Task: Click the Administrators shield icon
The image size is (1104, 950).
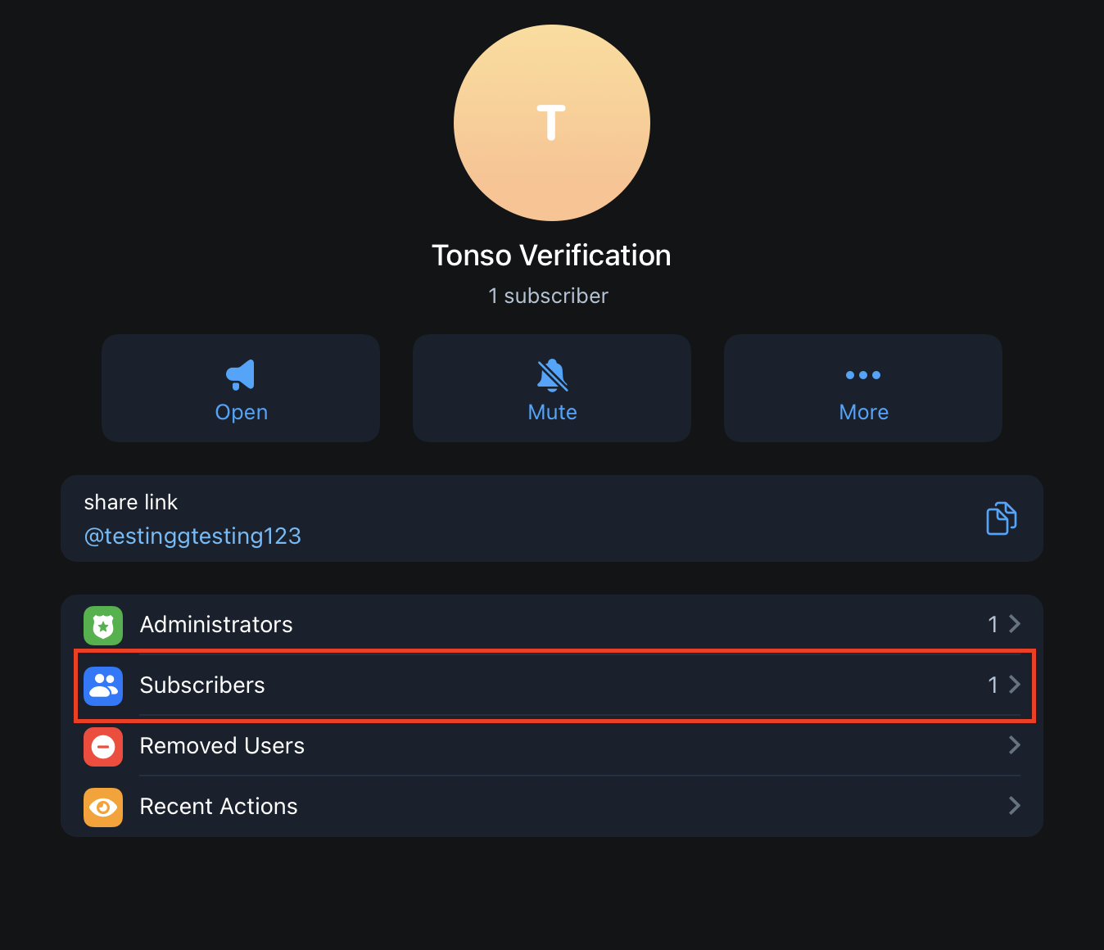Action: point(102,625)
